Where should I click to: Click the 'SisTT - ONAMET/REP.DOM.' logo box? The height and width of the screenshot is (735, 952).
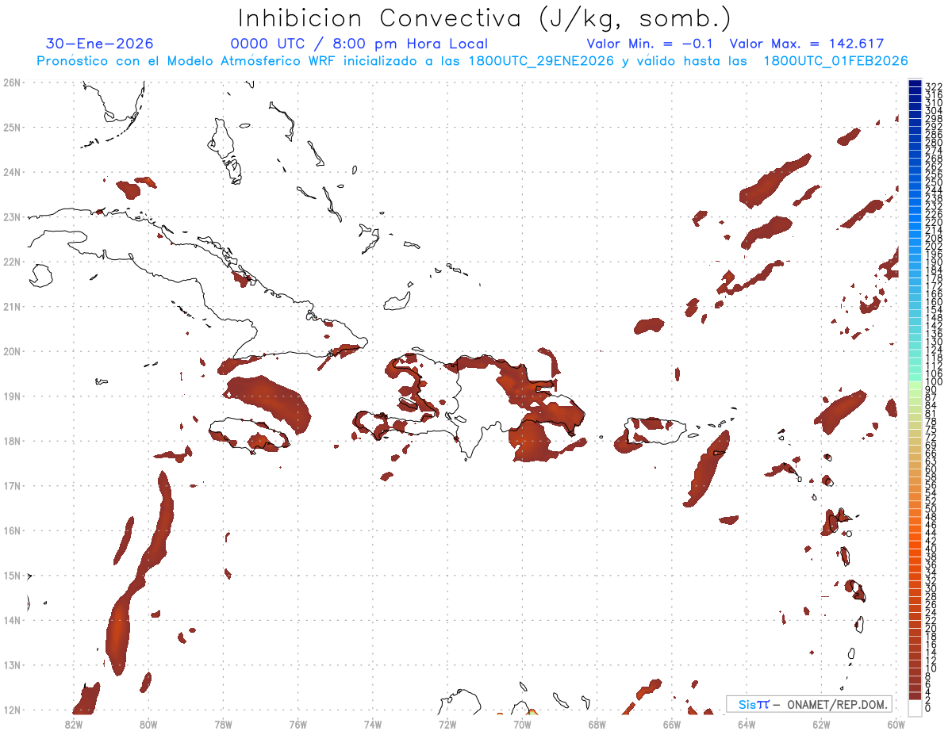point(808,704)
